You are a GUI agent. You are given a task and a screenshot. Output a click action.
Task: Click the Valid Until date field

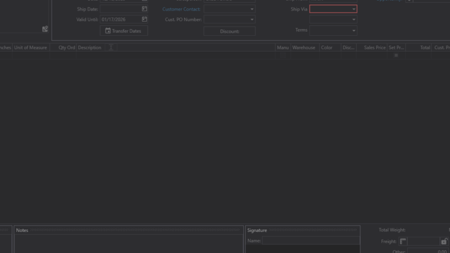(x=121, y=19)
